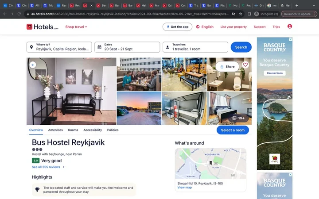Click the Hotels.com logo

click(x=42, y=27)
